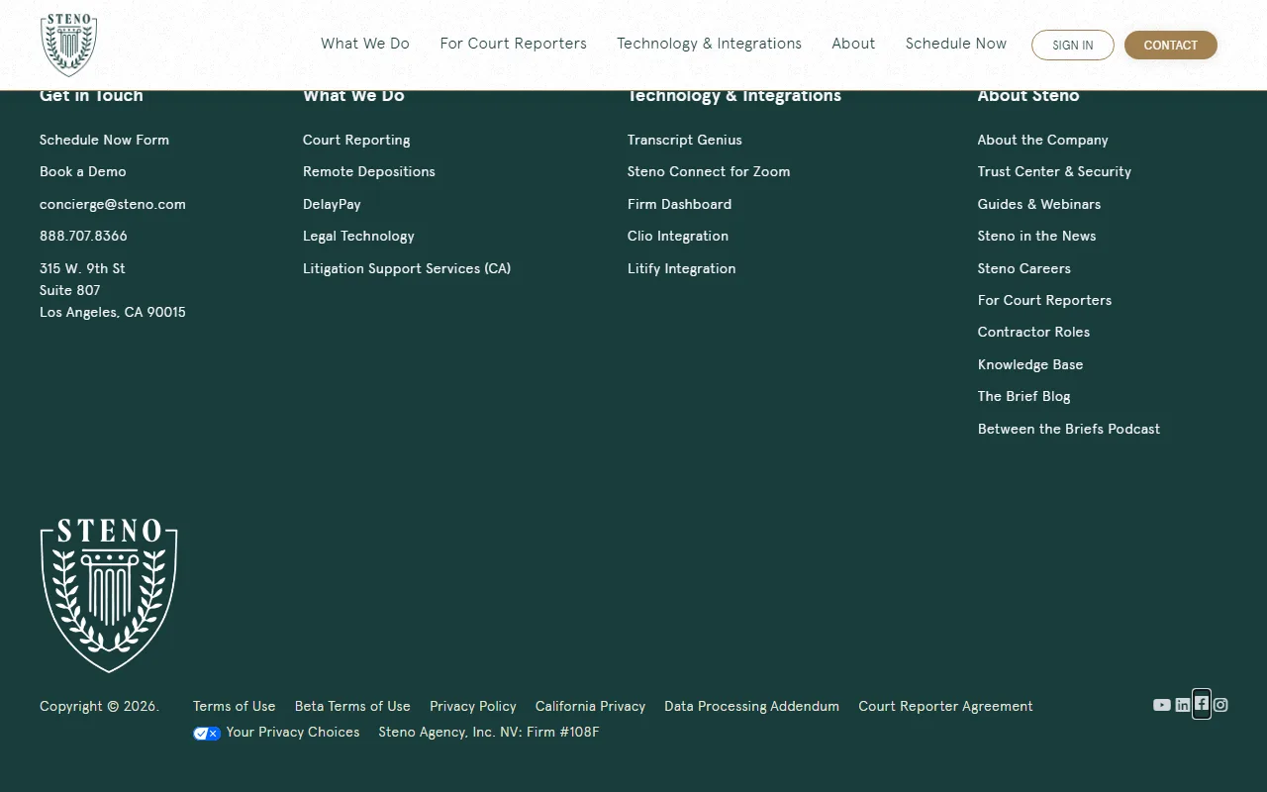View the Privacy Policy
Screen dimensions: 1267x792
(473, 706)
